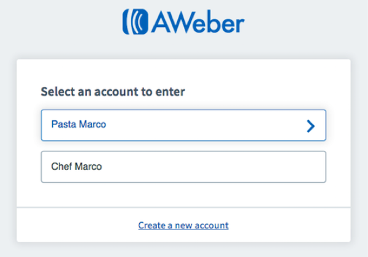
Task: Select the Chef Marco account
Action: [183, 167]
